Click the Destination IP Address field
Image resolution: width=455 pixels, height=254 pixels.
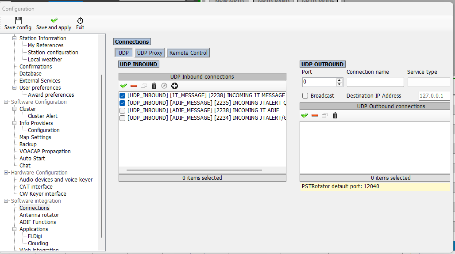click(434, 96)
